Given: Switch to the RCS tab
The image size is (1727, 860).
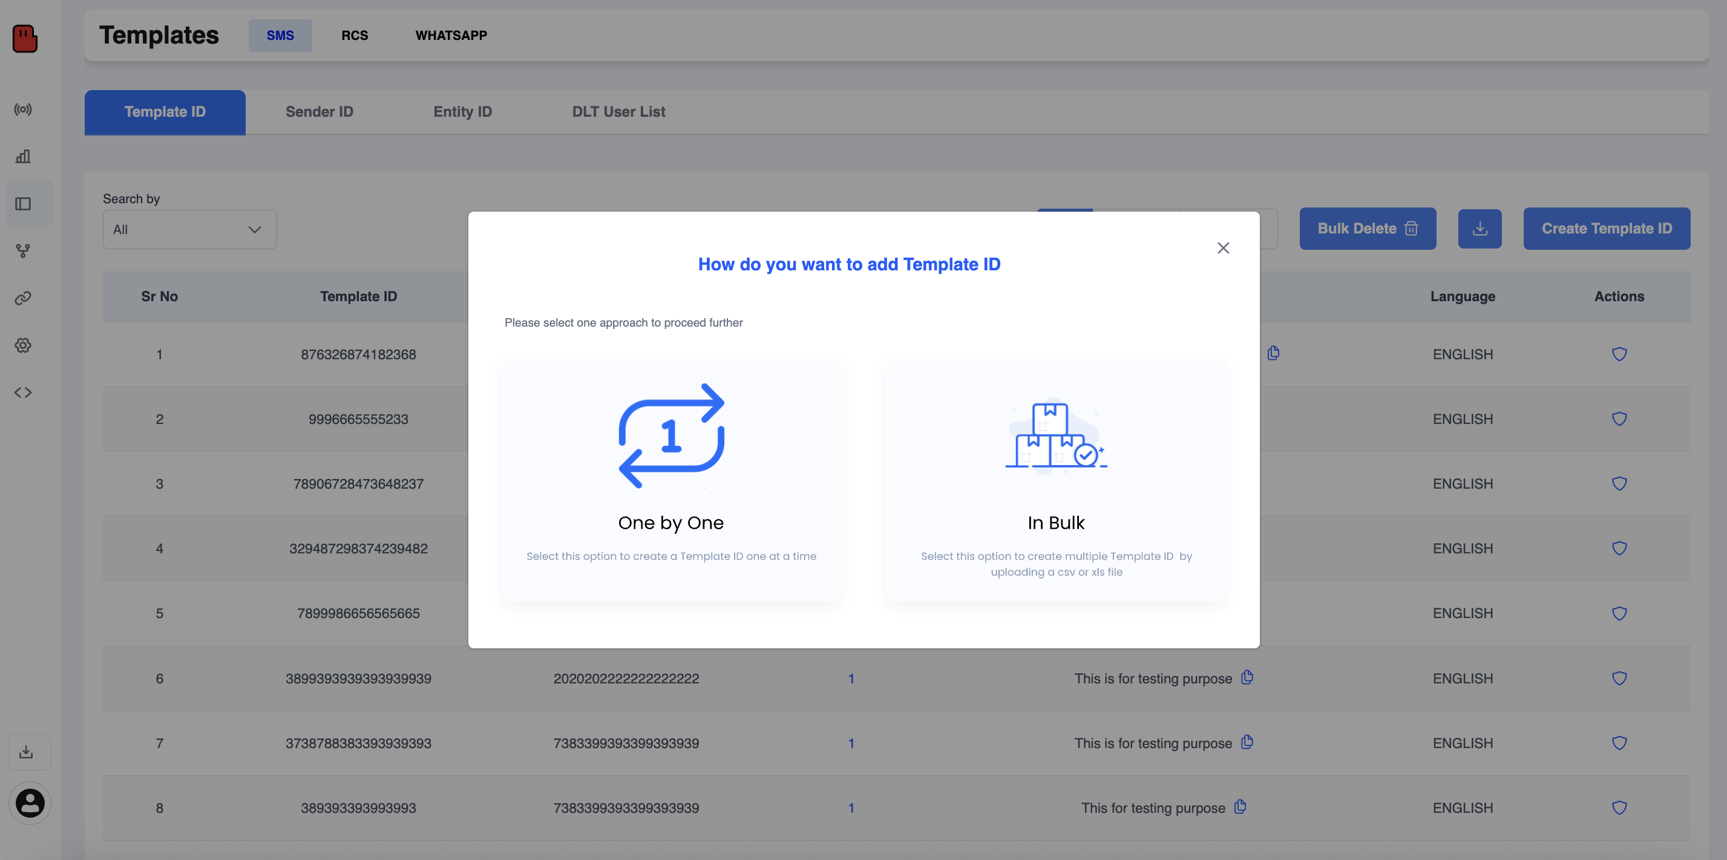Looking at the screenshot, I should [x=355, y=36].
